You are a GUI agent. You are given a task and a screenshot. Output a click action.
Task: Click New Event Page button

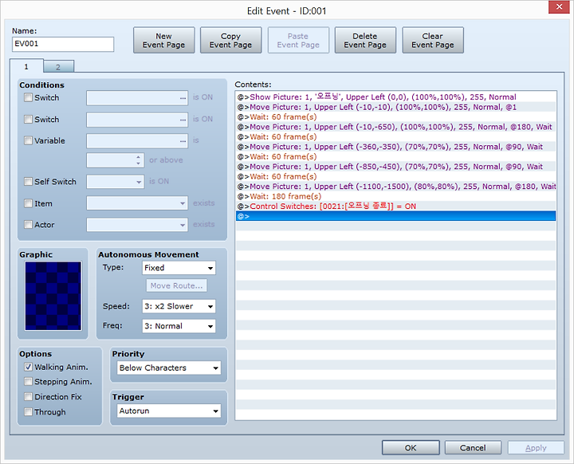click(x=164, y=41)
